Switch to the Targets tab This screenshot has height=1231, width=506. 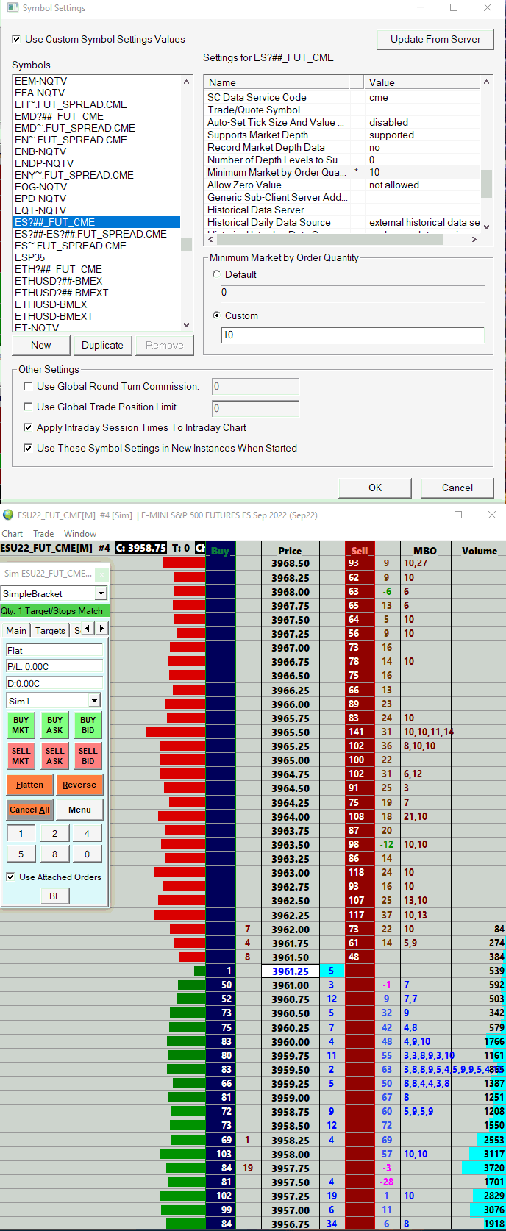click(50, 630)
